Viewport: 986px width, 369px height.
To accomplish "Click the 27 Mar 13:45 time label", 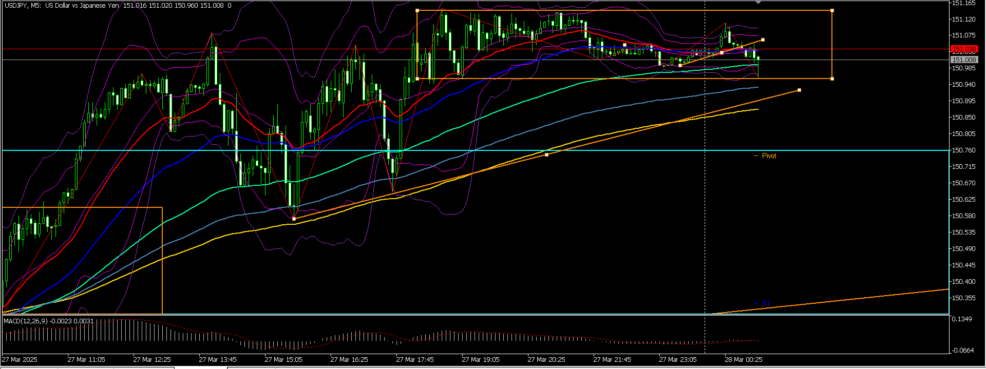I will click(217, 360).
